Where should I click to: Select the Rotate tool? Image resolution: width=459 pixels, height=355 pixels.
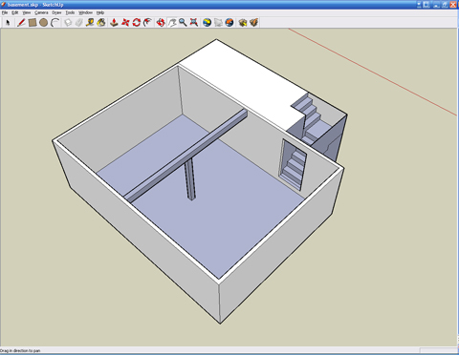(x=137, y=23)
